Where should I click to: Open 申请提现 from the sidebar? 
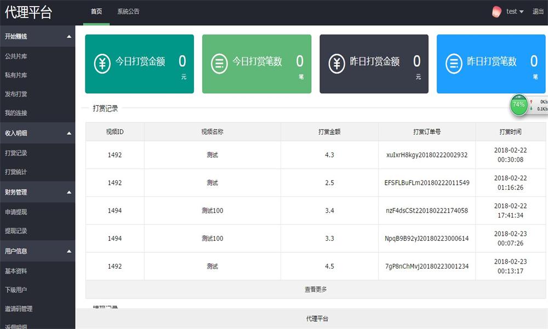pos(16,212)
